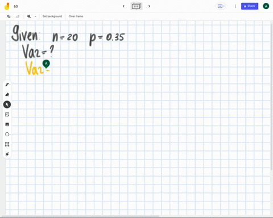The image size is (273, 218).
Task: Open the zoom options dropdown arrow
Action: (x=35, y=16)
